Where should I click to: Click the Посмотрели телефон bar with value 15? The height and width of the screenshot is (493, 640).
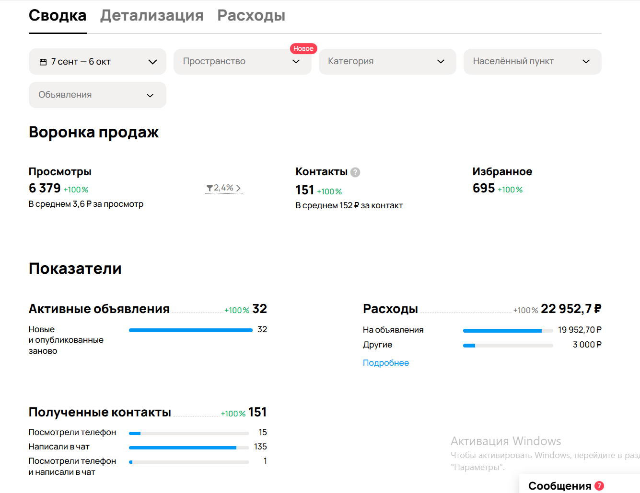coord(189,433)
